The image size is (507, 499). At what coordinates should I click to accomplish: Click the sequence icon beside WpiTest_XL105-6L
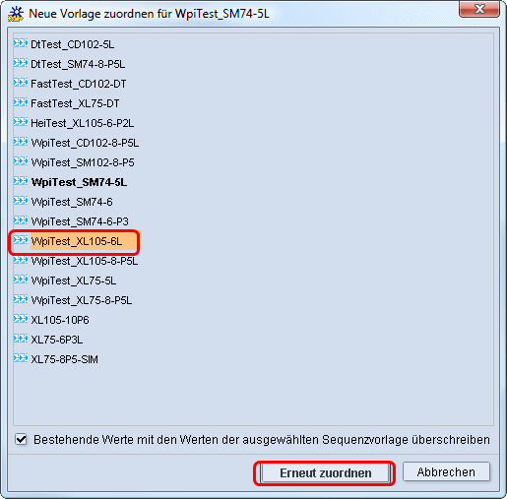tap(21, 240)
